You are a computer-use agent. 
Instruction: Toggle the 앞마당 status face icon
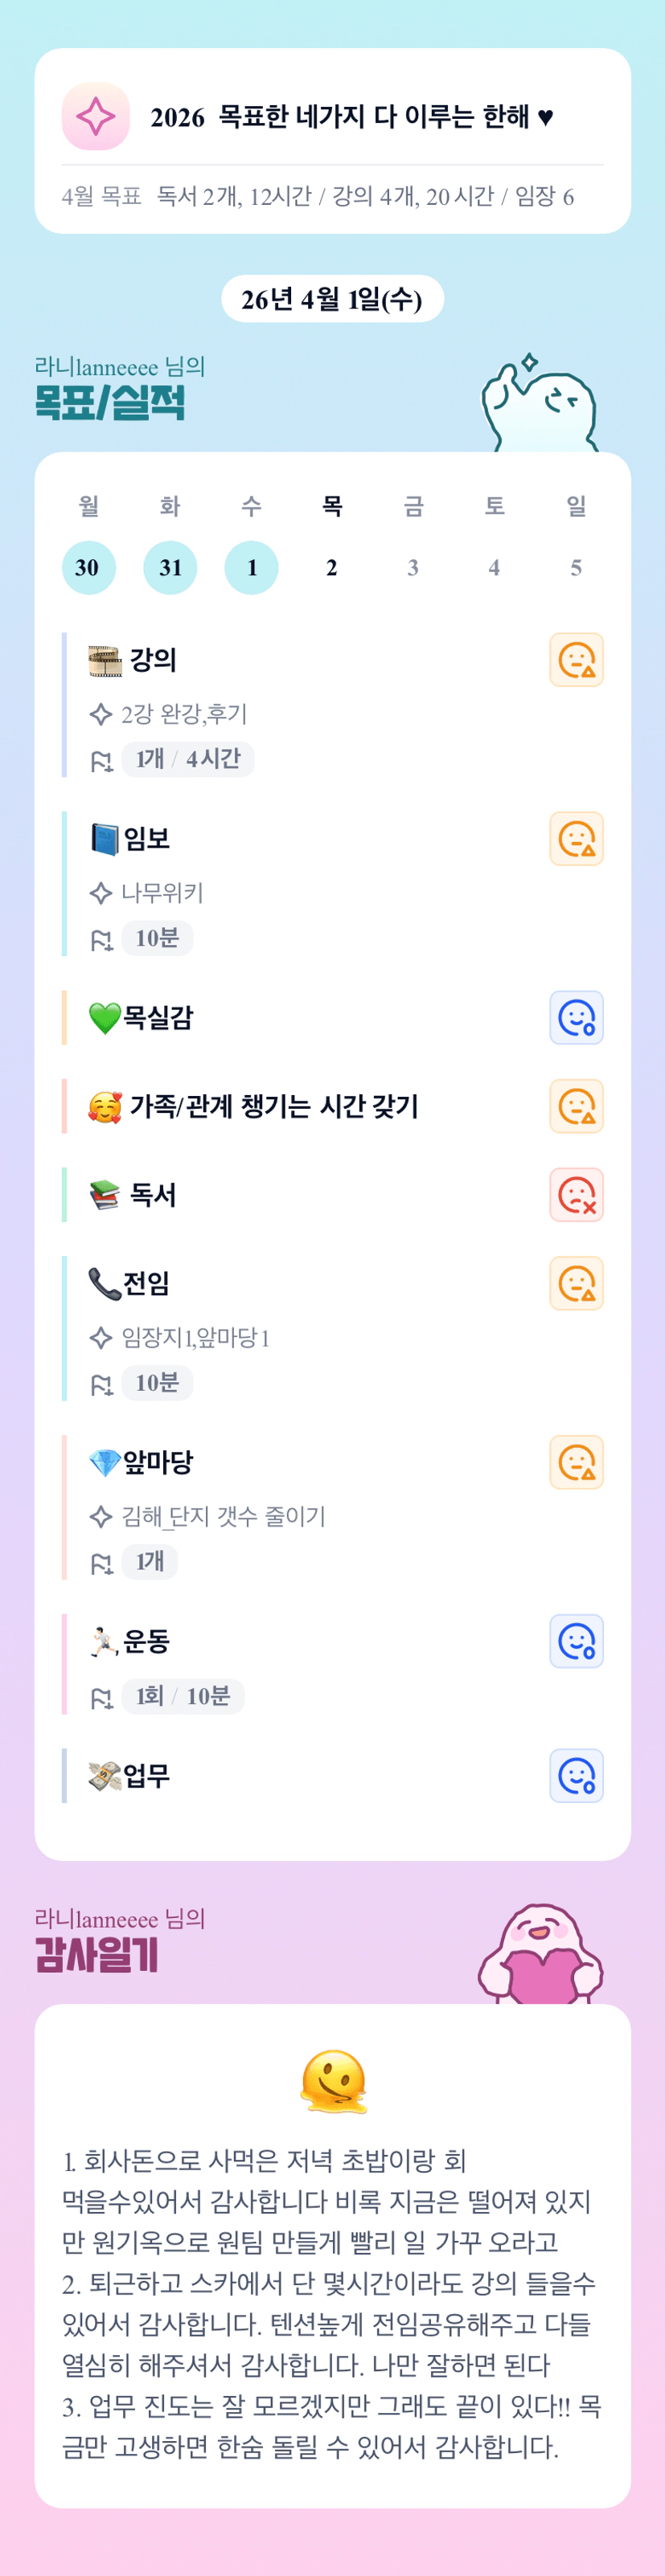[x=576, y=1462]
